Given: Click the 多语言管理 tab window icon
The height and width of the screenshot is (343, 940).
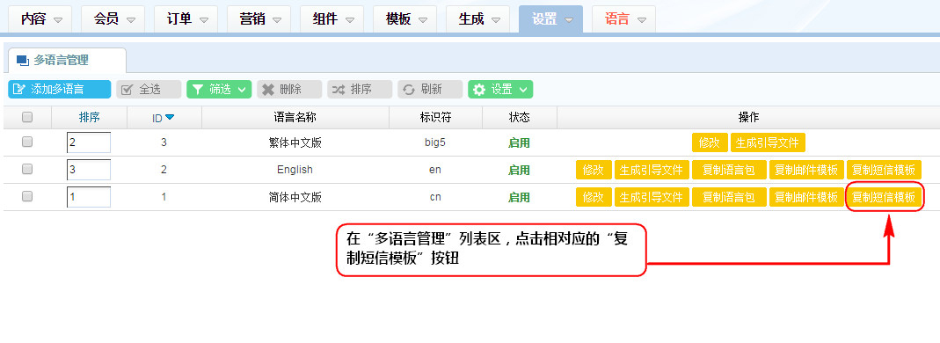Looking at the screenshot, I should 23,60.
